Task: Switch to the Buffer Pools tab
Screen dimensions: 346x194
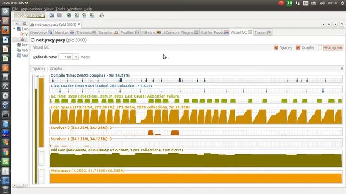Action: click(215, 32)
